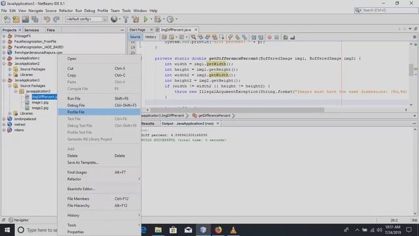This screenshot has width=419, height=236.
Task: Click the Debug Project toolbar icon
Action: (x=158, y=19)
